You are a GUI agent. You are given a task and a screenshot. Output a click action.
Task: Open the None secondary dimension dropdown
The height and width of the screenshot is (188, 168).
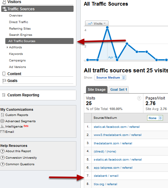coord(155,118)
